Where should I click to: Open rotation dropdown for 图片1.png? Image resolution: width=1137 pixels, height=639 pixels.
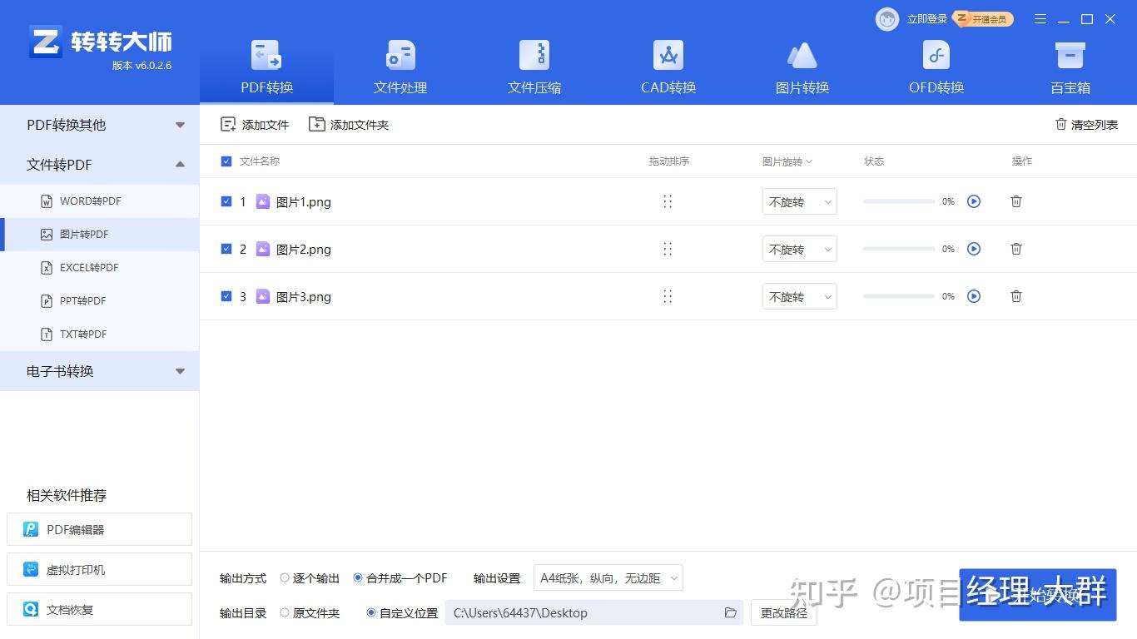(800, 202)
